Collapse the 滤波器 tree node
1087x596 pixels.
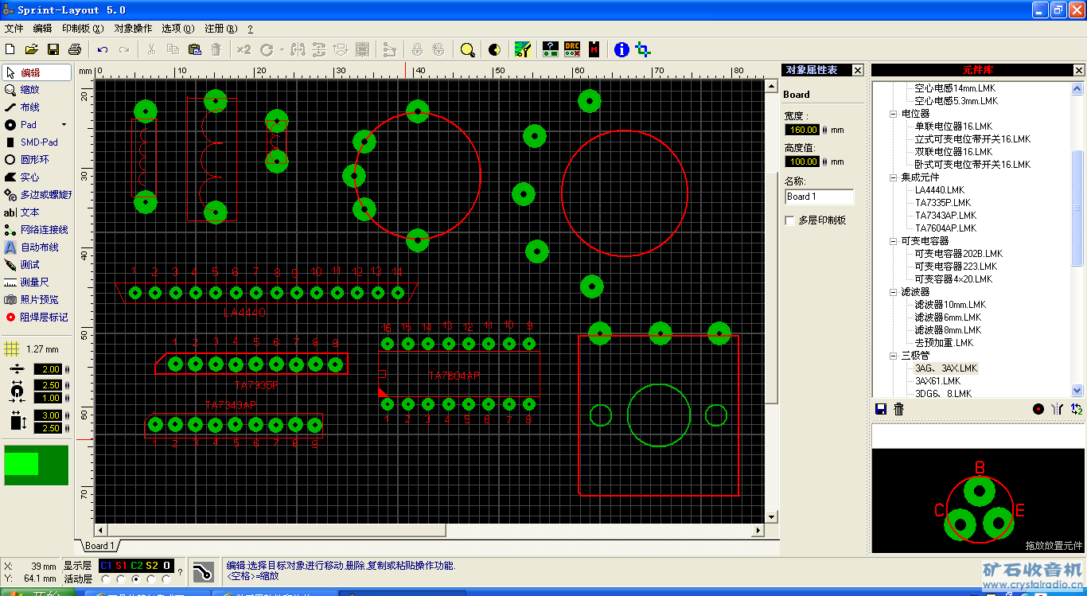click(x=894, y=292)
